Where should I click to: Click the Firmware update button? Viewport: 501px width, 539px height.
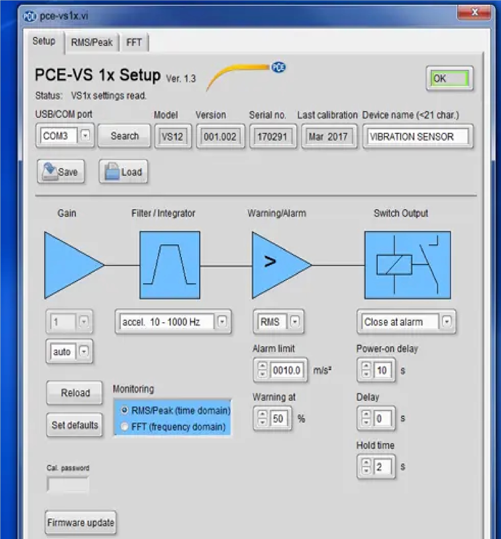point(81,522)
